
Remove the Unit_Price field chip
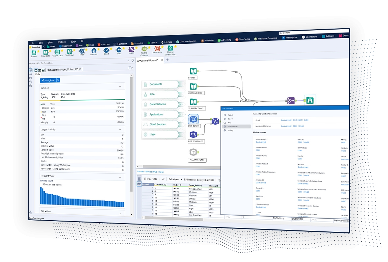pyautogui.click(x=58, y=80)
